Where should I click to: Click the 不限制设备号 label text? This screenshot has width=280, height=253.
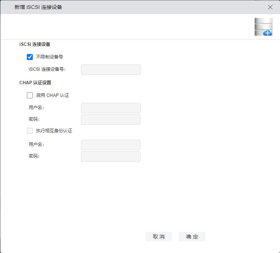tap(49, 57)
